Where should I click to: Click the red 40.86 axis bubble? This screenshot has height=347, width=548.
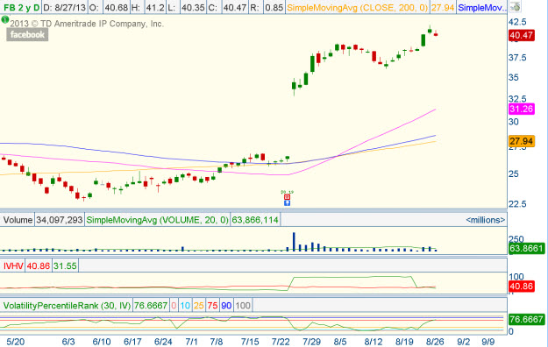[x=522, y=287]
